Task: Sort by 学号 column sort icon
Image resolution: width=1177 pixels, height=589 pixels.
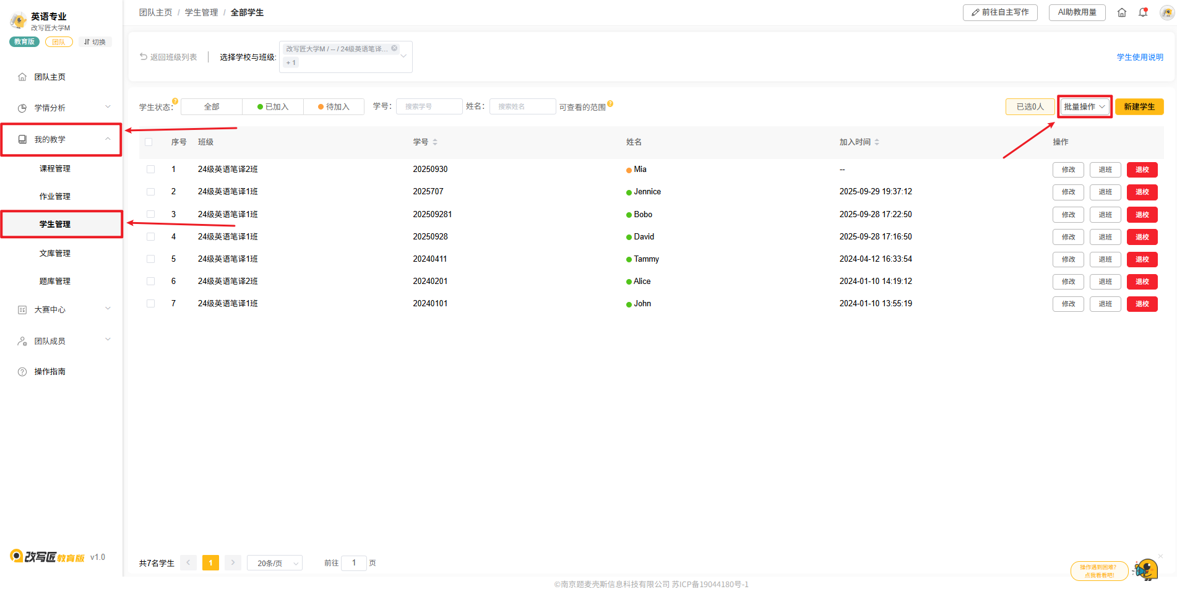Action: coord(435,142)
